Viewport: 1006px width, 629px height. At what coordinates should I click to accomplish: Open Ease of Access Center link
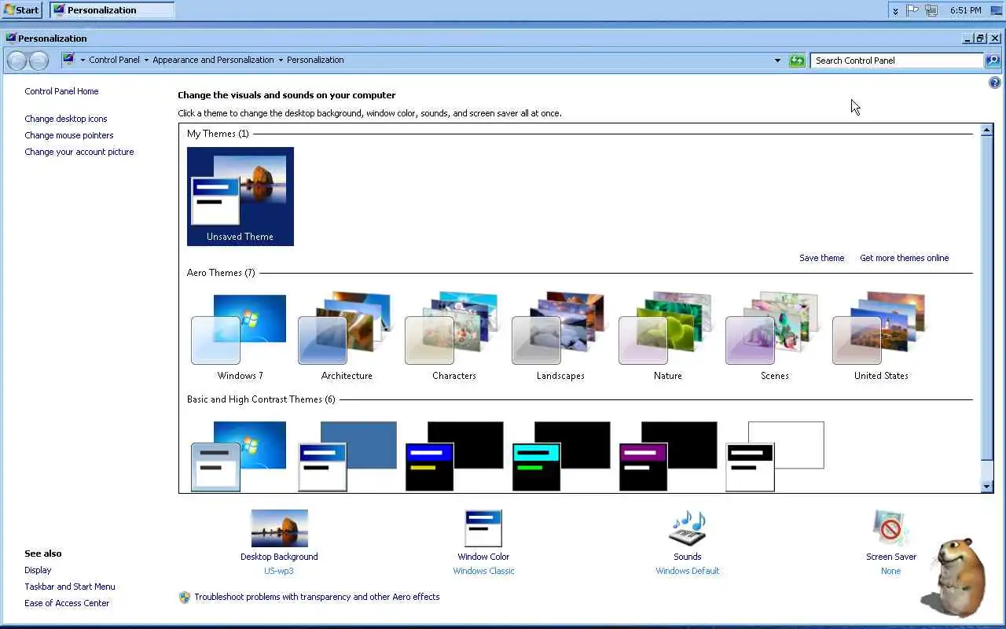(67, 603)
